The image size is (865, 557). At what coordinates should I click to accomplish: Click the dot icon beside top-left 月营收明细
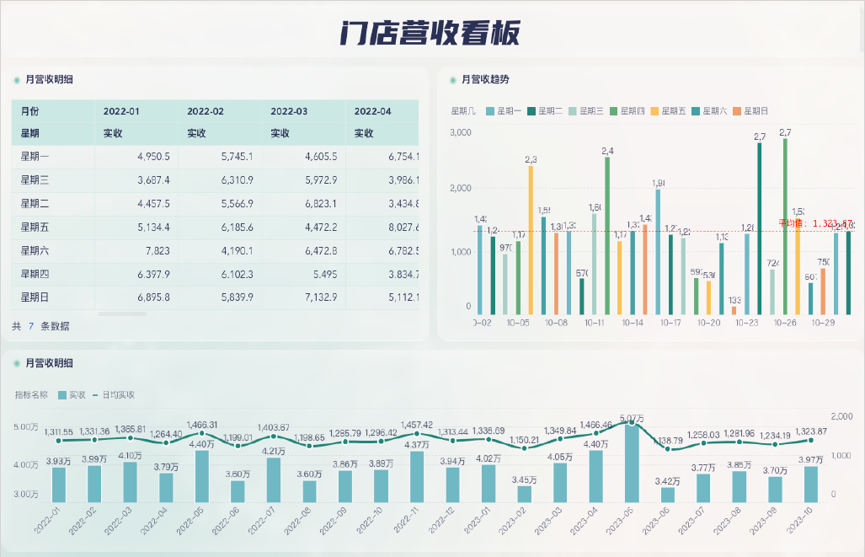17,80
